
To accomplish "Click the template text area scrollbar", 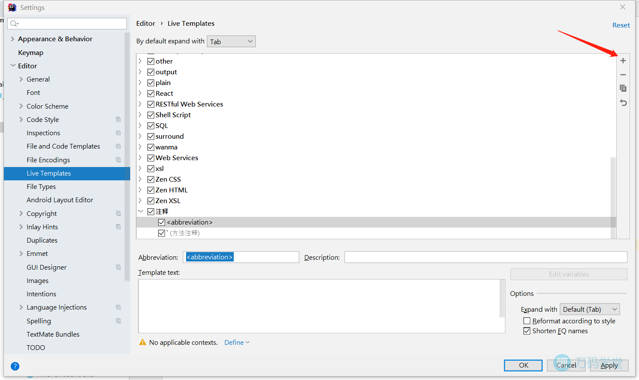I will [502, 298].
